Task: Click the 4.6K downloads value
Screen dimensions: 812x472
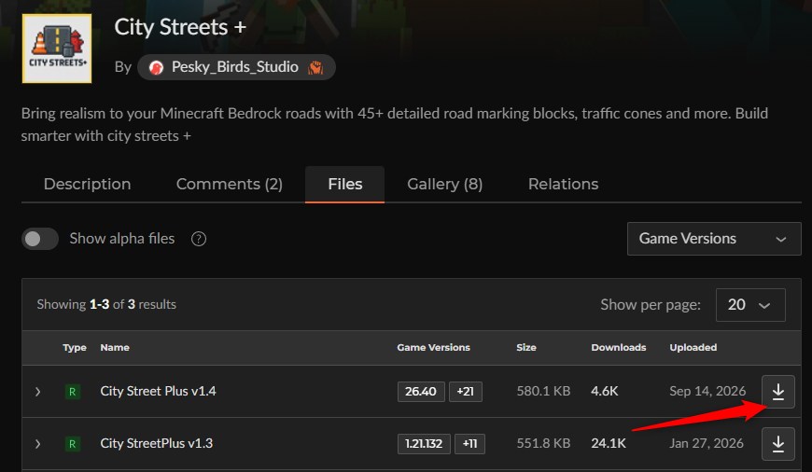Action: pyautogui.click(x=605, y=391)
